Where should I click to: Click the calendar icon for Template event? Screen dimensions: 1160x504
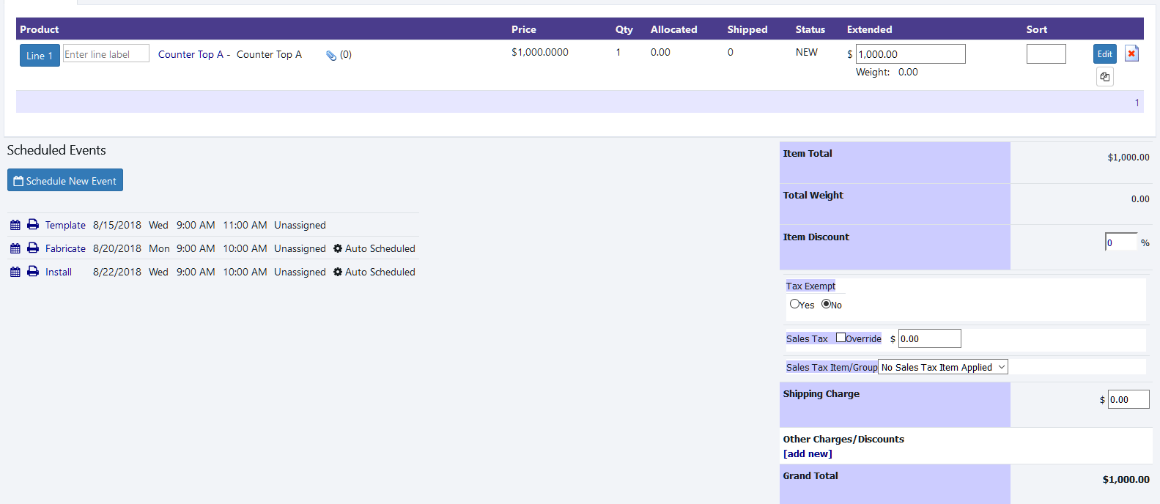15,225
